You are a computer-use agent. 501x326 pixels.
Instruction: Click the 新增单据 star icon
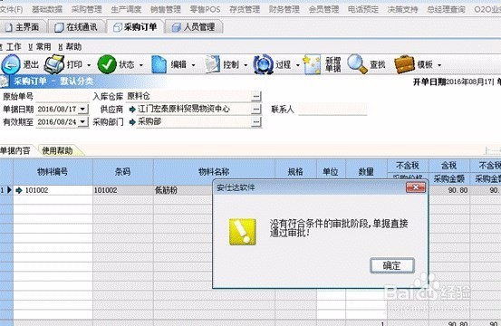[312, 65]
